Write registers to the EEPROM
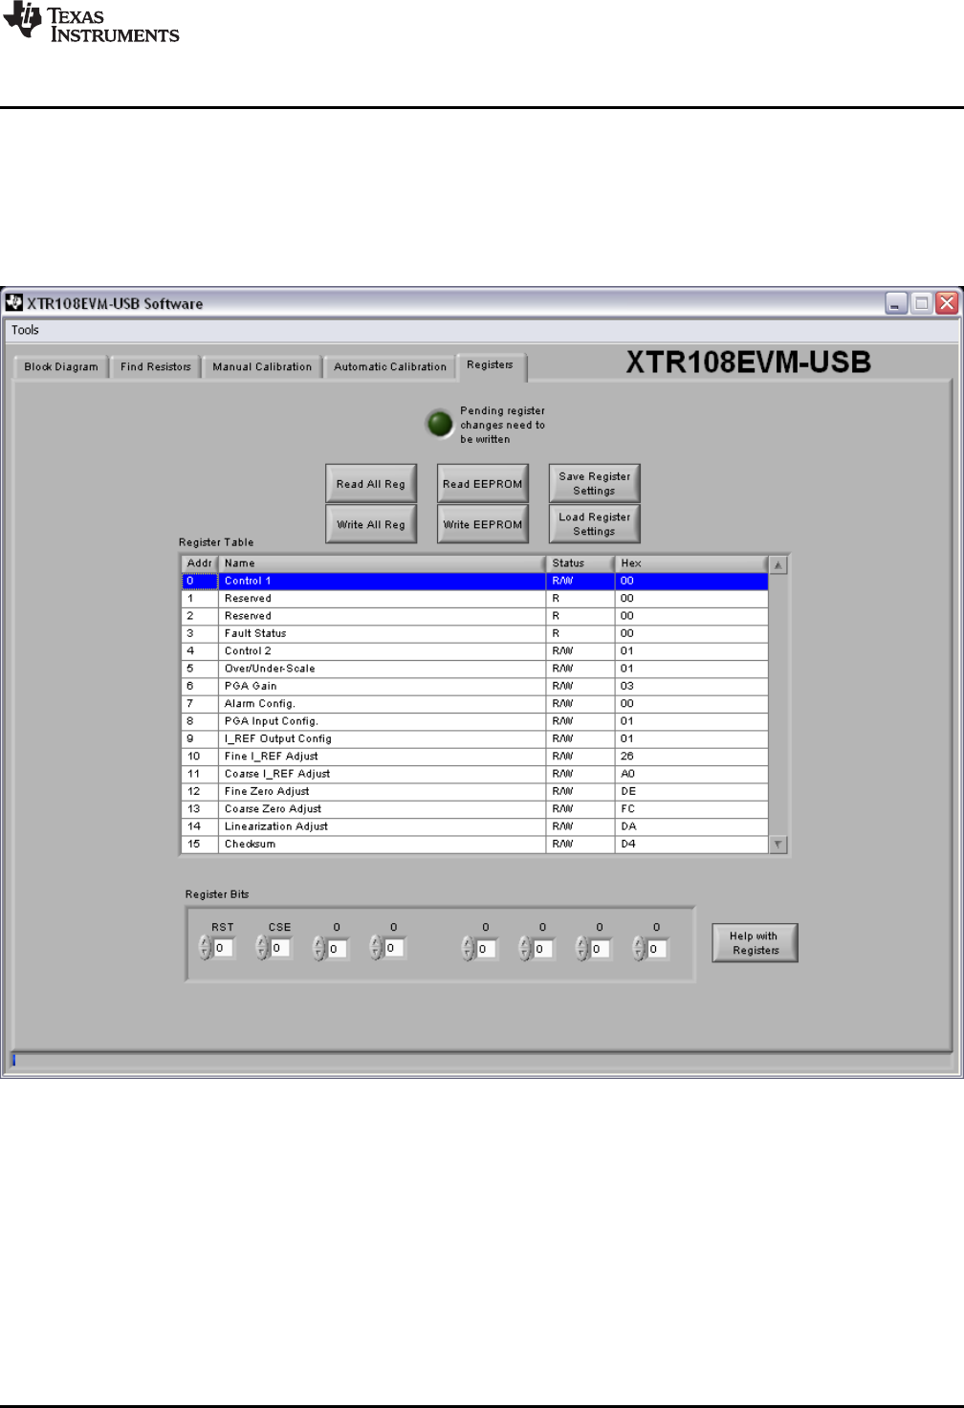Viewport: 964px width, 1408px height. (483, 524)
